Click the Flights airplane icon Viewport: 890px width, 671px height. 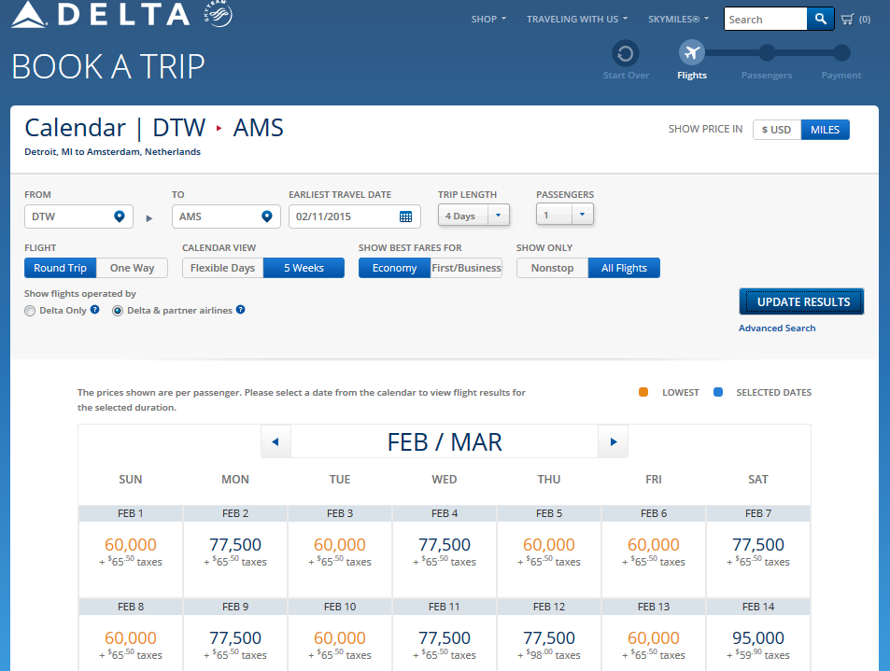coord(691,53)
